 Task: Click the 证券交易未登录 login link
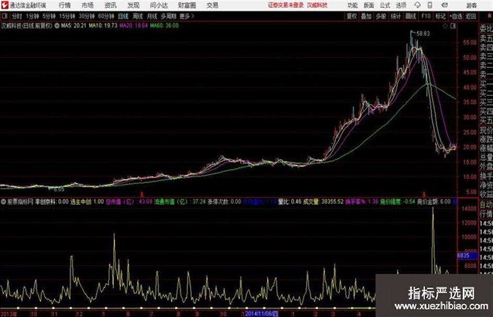pos(286,5)
